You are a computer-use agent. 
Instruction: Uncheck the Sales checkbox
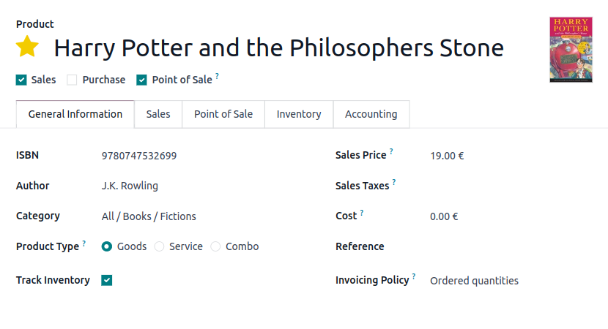pos(21,80)
